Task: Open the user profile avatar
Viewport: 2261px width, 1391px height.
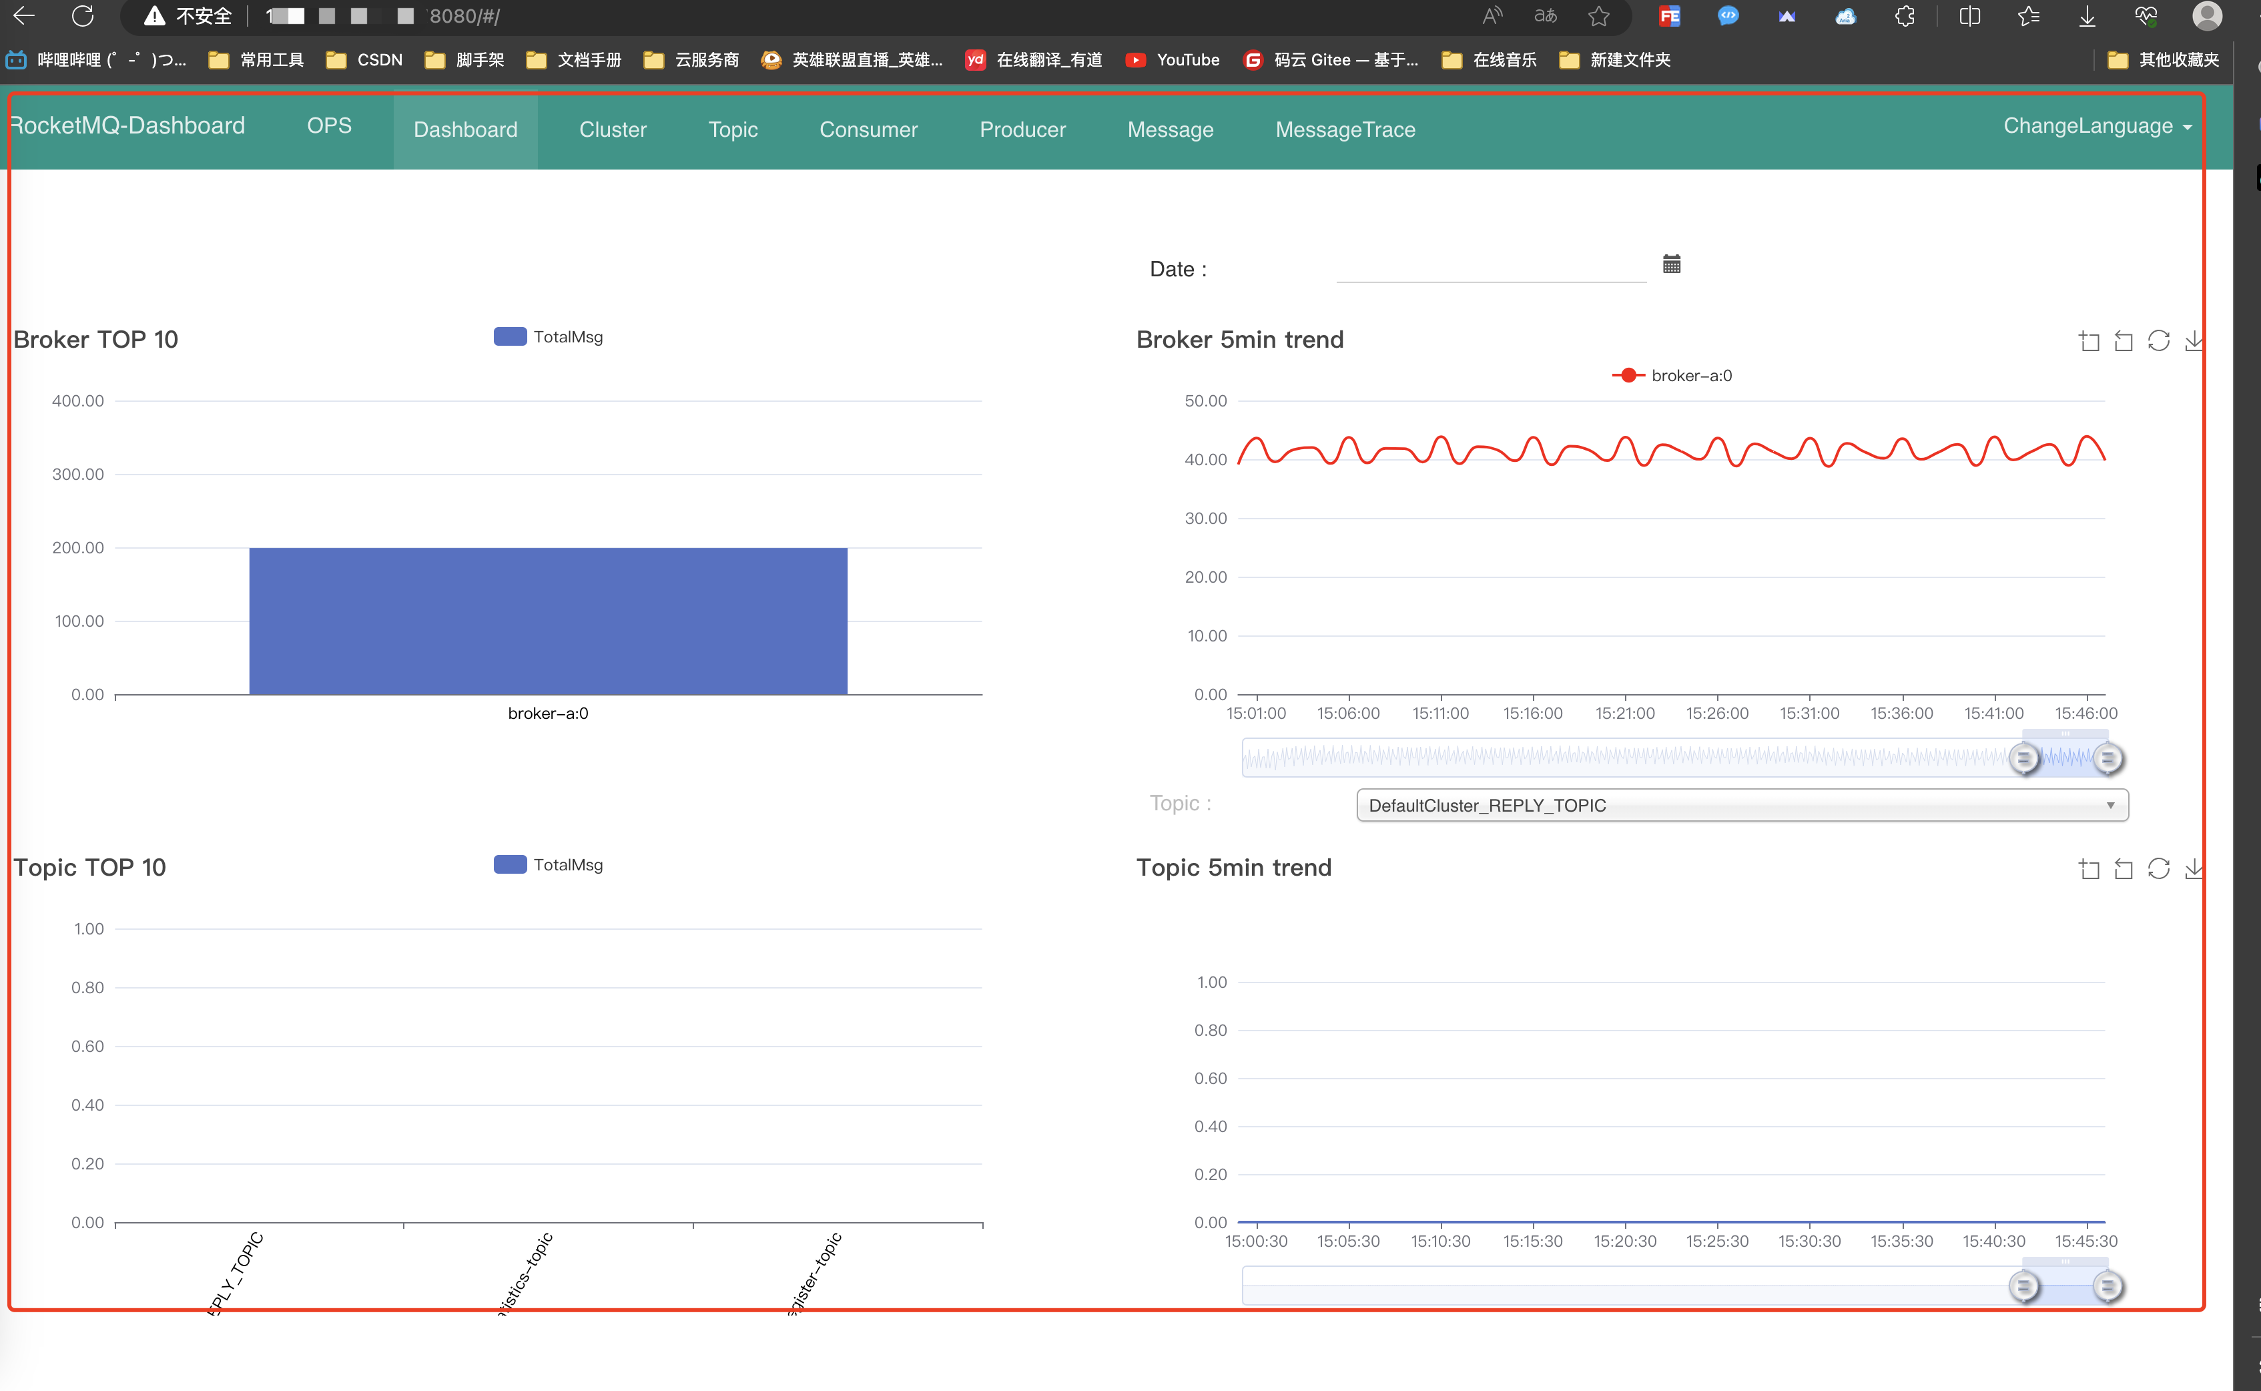Action: click(2208, 15)
